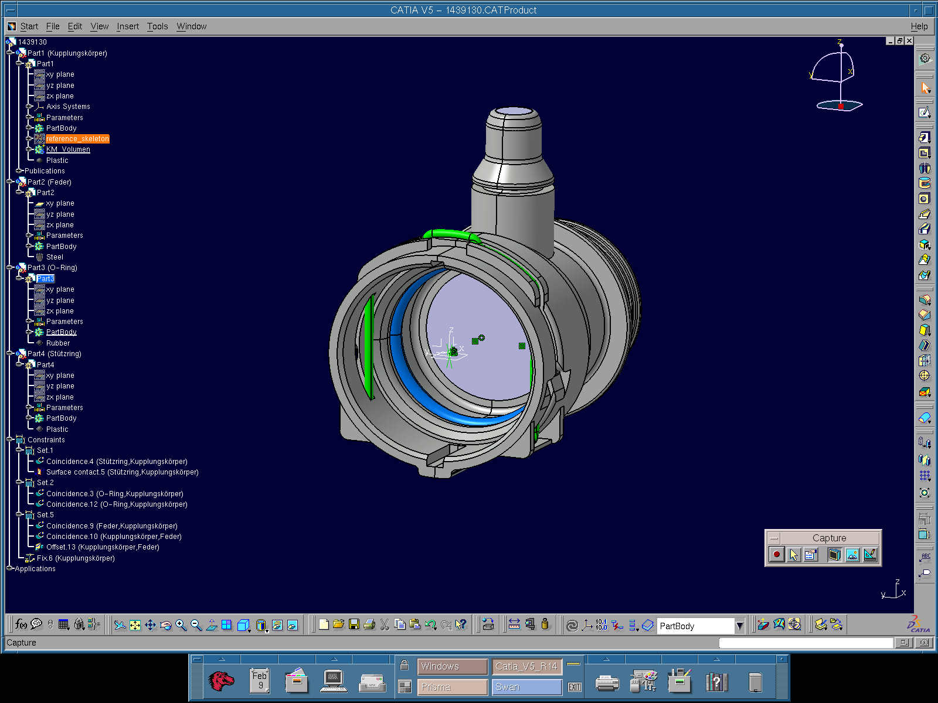The width and height of the screenshot is (938, 703).
Task: Click the Axis System icon in bottom toolbar
Action: coord(587,626)
